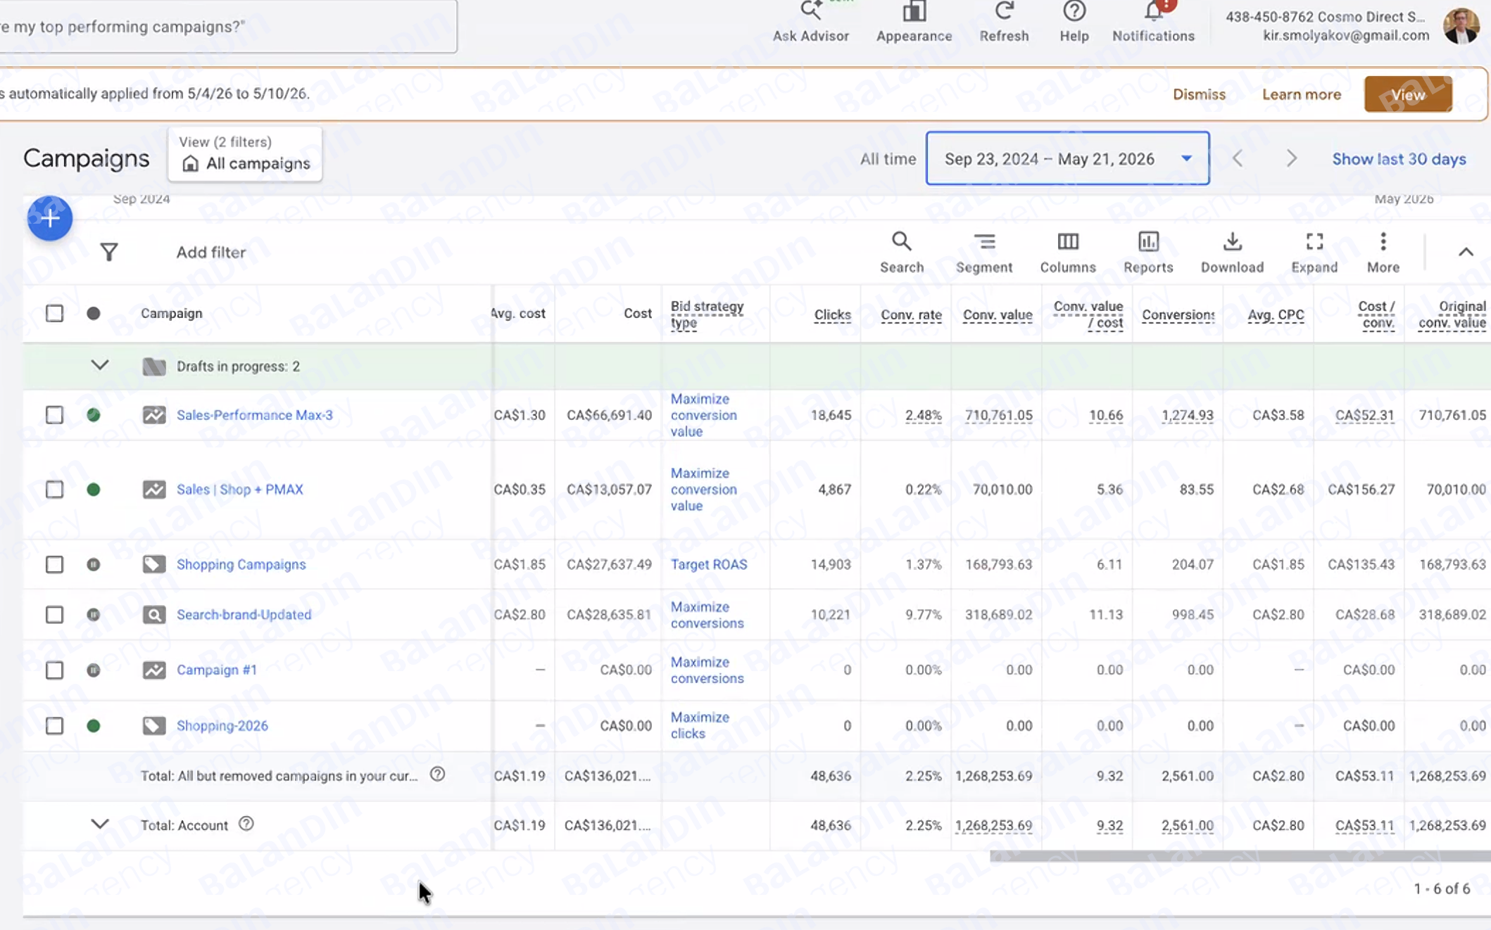
Task: Toggle the select-all campaigns header checkbox
Action: point(54,313)
